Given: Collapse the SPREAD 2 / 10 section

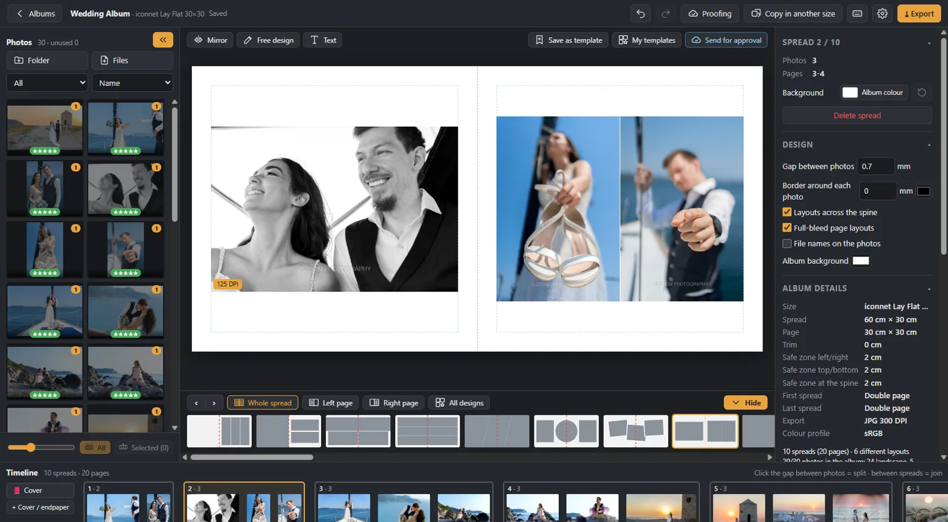Looking at the screenshot, I should (x=928, y=43).
